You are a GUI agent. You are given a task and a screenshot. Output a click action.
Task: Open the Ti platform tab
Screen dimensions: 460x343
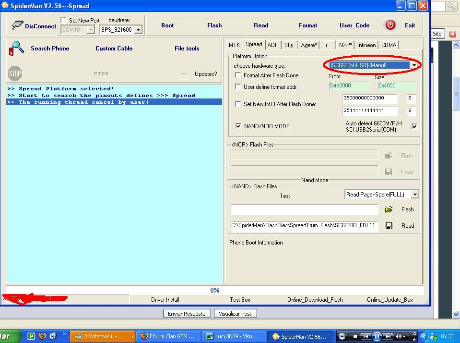325,45
